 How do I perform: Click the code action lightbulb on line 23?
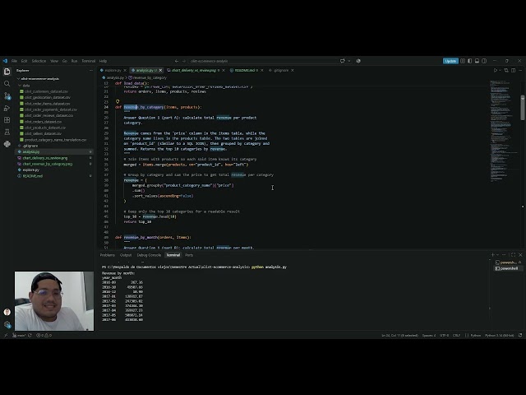coord(118,101)
